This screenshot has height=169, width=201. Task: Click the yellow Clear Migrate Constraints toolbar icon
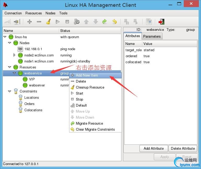[114, 22]
